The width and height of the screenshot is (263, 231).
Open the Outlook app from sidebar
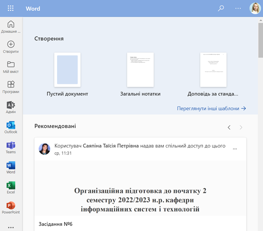[11, 127]
